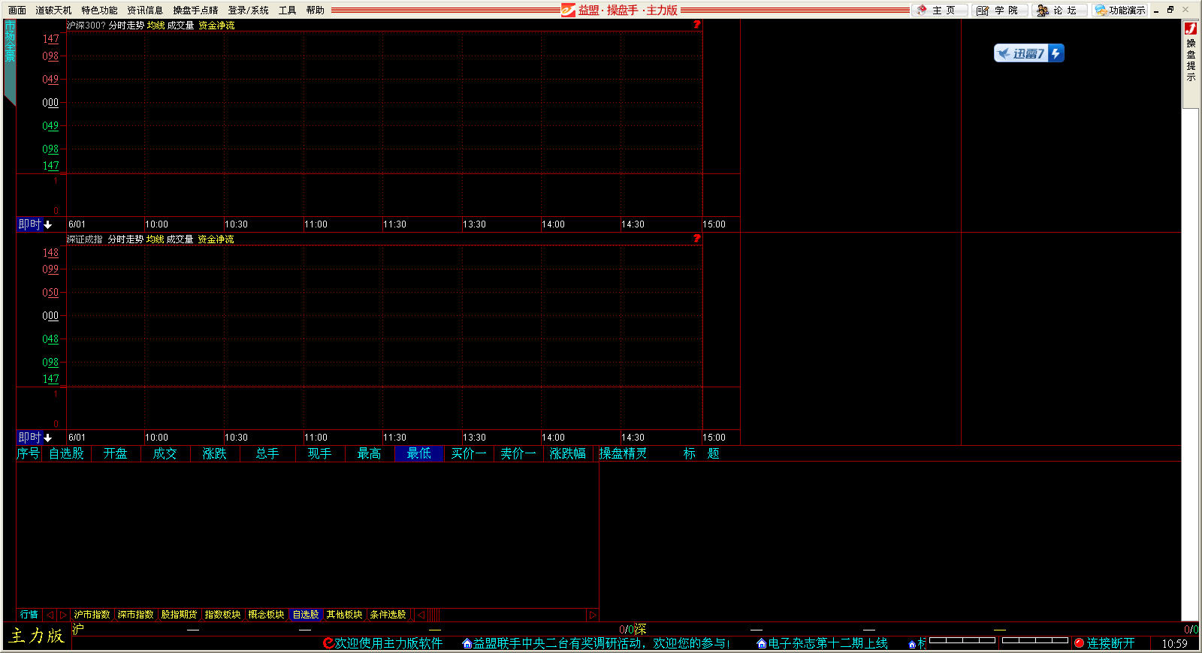This screenshot has height=653, width=1202.
Task: Expand the upper 即时 period dropdown
Action: click(x=35, y=224)
